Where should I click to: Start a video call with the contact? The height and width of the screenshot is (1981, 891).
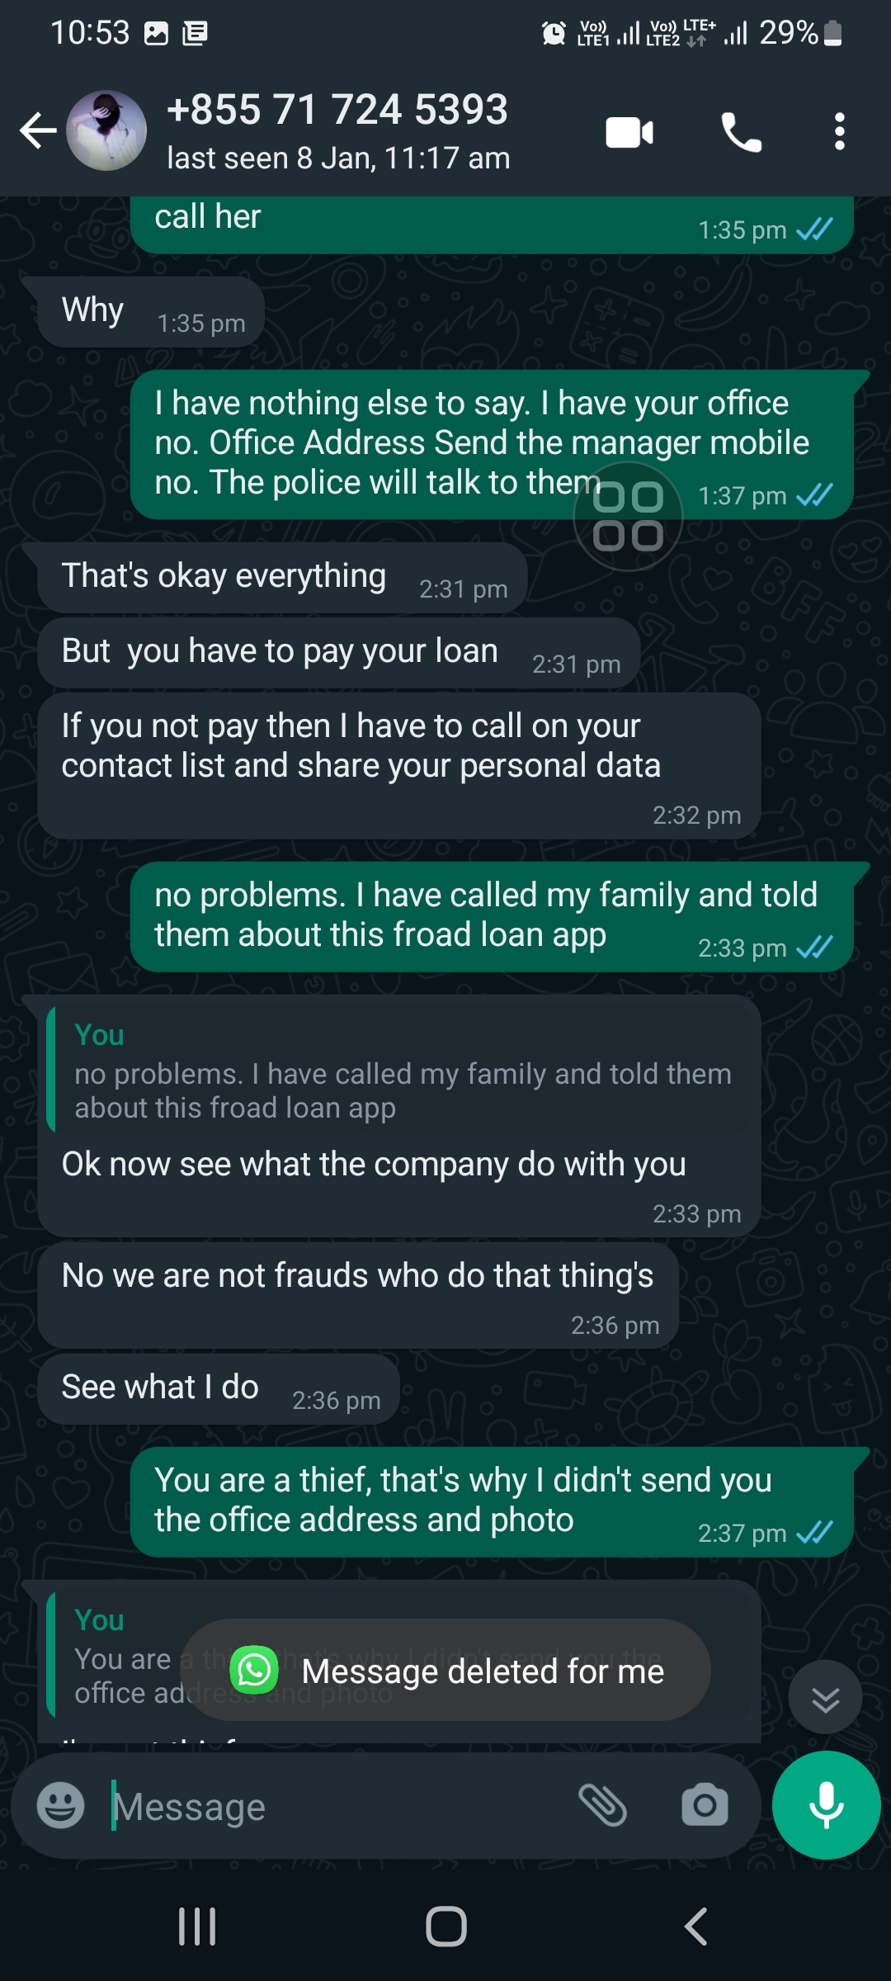[629, 132]
